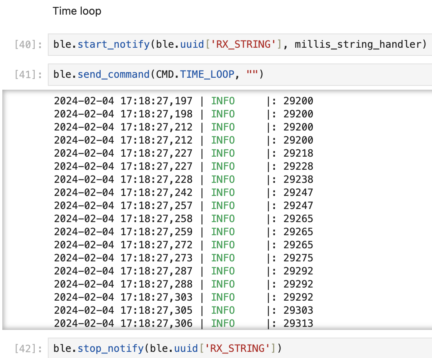The height and width of the screenshot is (358, 432).
Task: Click the millis value 29218
Action: 299,154
